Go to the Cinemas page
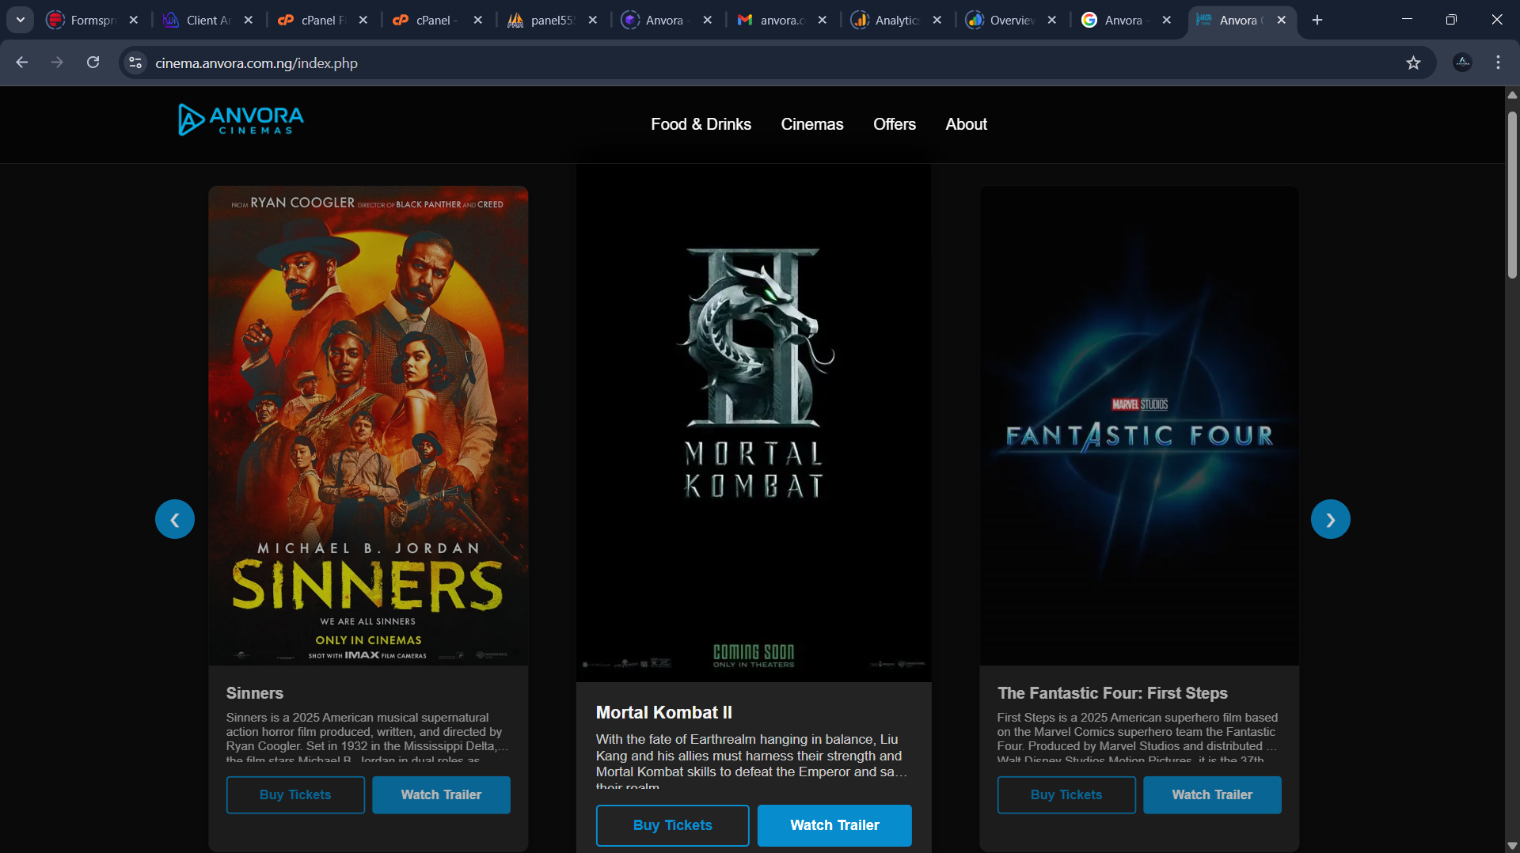Image resolution: width=1520 pixels, height=853 pixels. tap(811, 124)
